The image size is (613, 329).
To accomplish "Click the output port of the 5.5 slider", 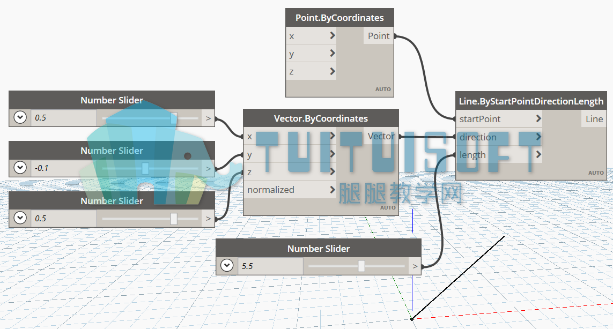I will [x=415, y=266].
